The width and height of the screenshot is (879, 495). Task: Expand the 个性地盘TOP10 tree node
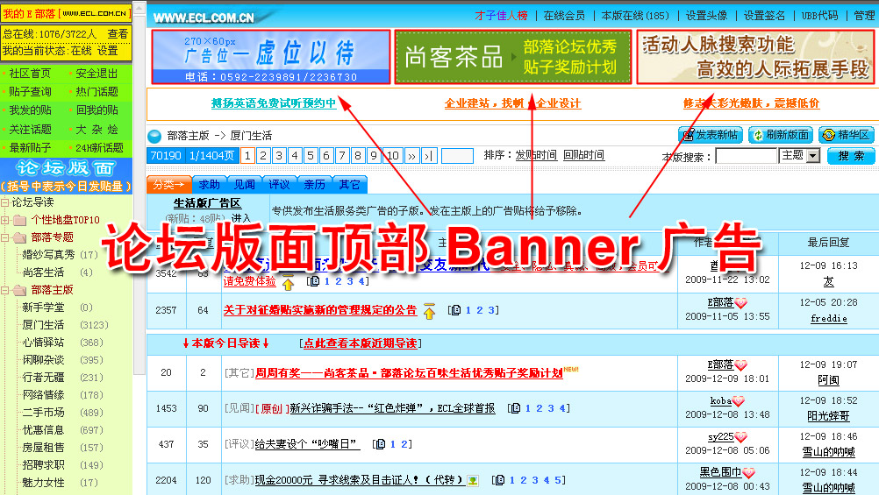(6, 220)
